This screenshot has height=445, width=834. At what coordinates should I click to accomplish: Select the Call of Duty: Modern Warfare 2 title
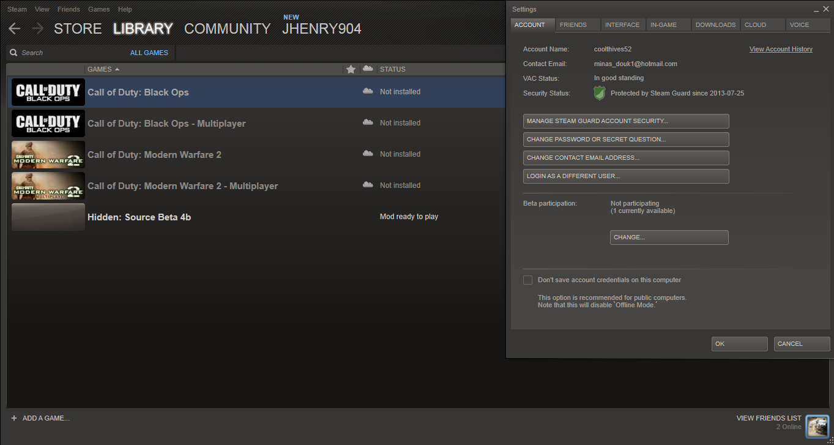click(154, 155)
